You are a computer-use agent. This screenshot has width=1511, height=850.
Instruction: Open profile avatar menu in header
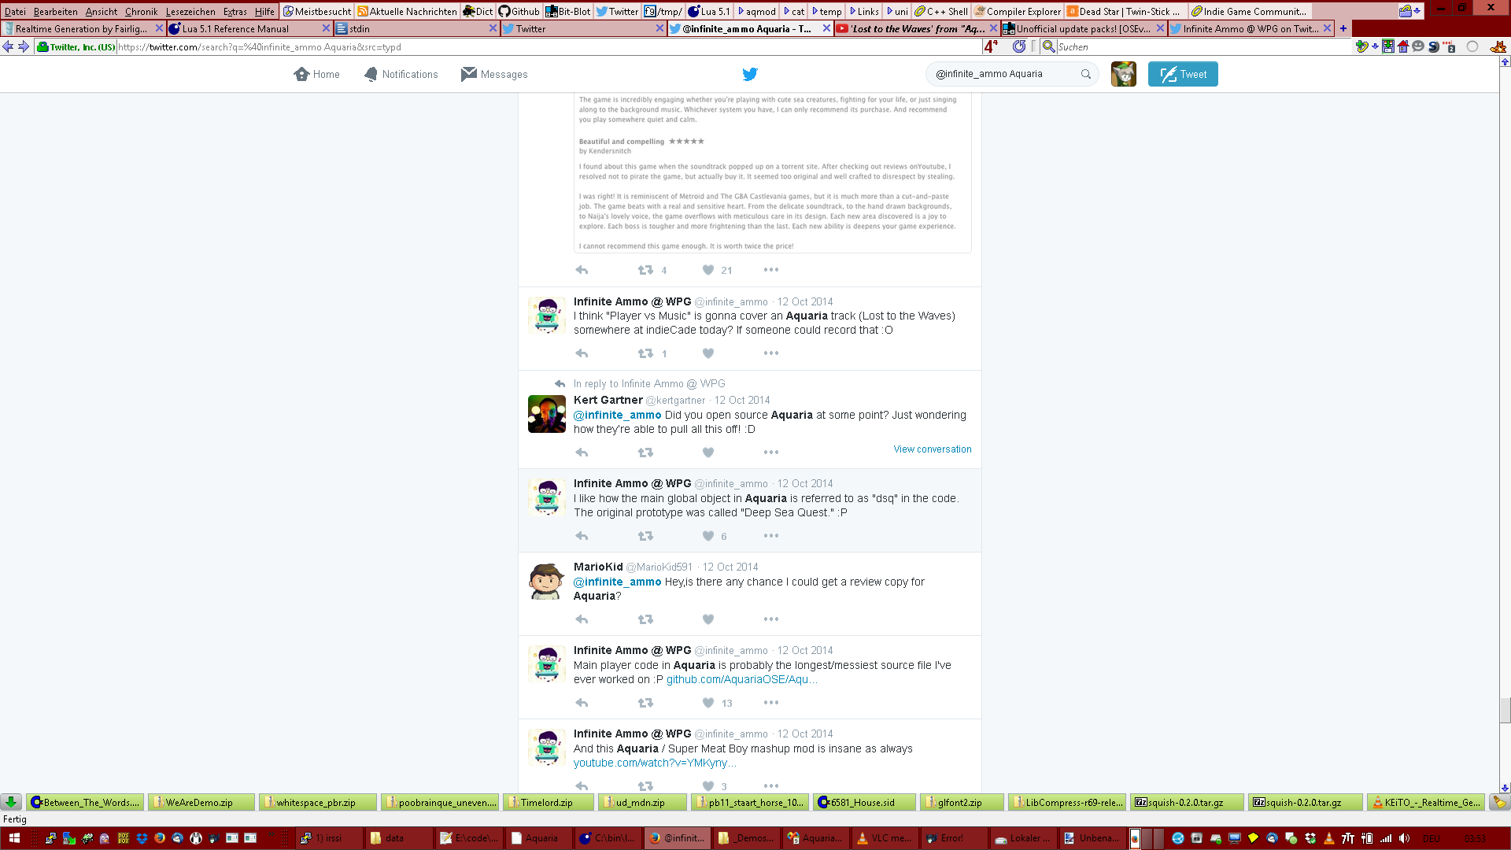point(1124,74)
